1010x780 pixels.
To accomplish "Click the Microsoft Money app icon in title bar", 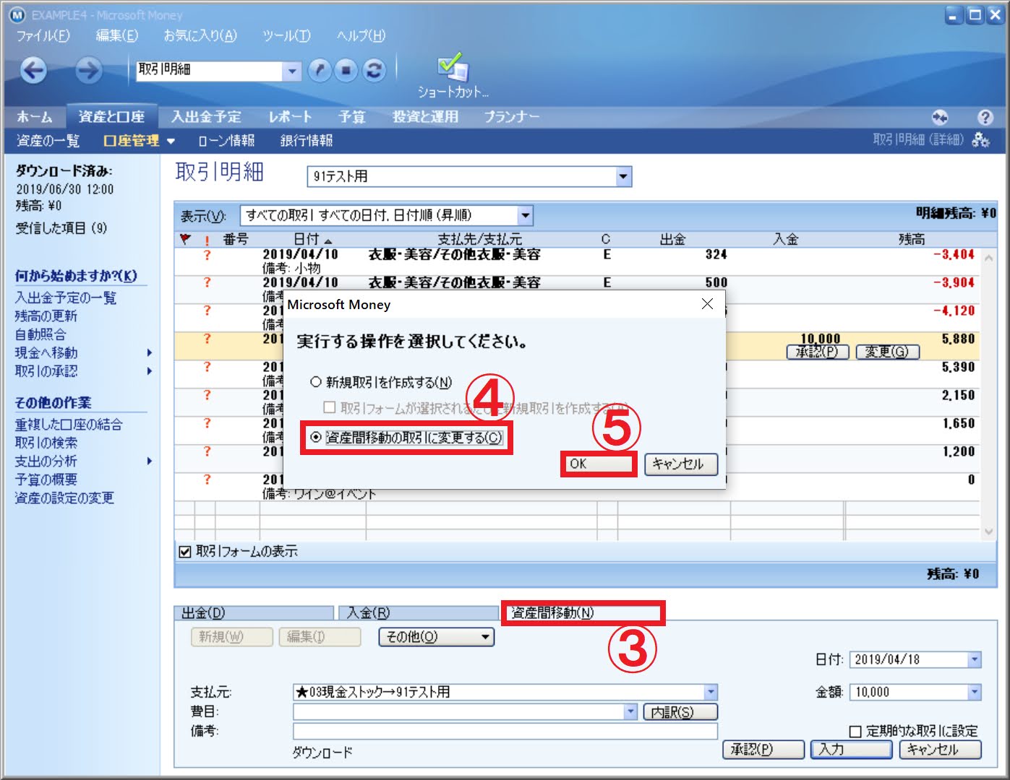I will coord(17,14).
